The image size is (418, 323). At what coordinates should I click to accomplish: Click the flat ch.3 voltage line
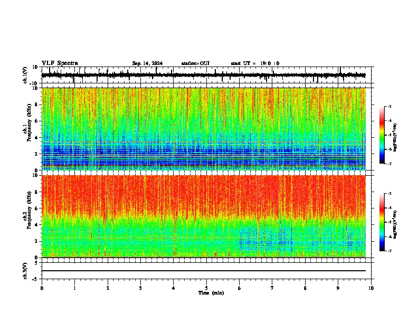point(203,271)
